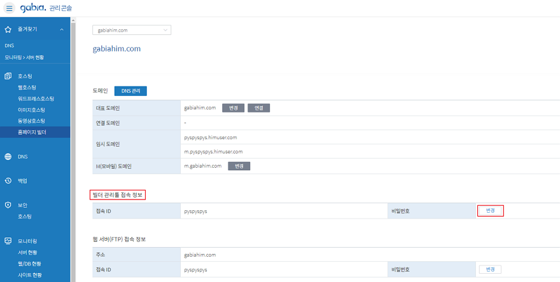Select 호스팅 under 보안 section
The width and height of the screenshot is (560, 282).
[x=25, y=217]
